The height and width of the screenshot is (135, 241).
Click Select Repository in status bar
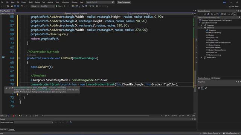231,133
